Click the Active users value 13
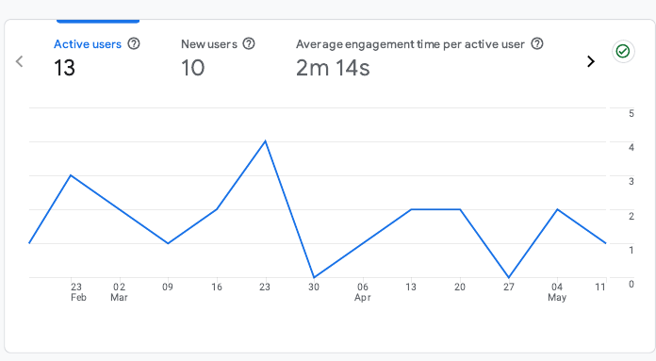The width and height of the screenshot is (656, 361). click(64, 68)
